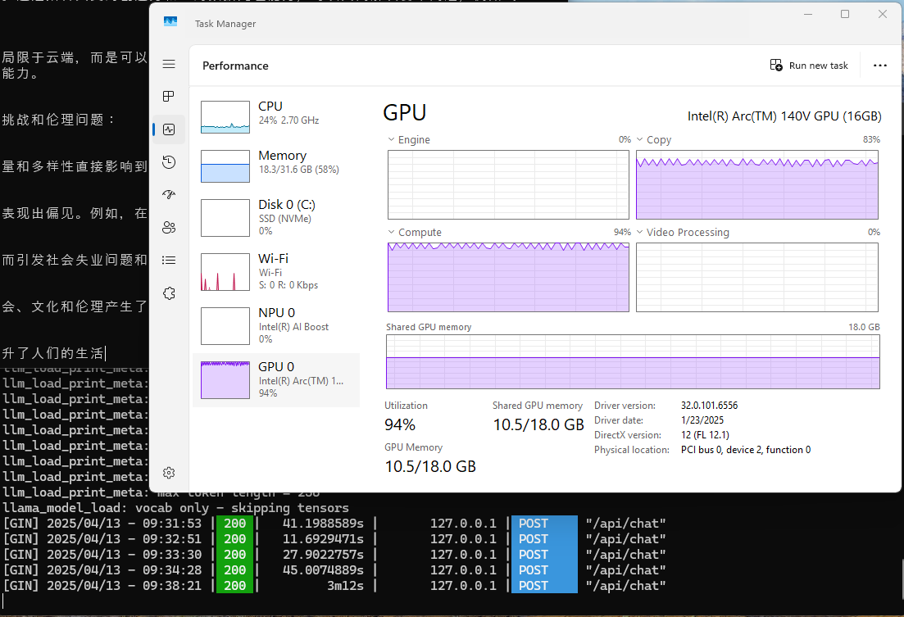Screen dimensions: 904x617
Task: Open the Details page list icon
Action: pyautogui.click(x=169, y=260)
